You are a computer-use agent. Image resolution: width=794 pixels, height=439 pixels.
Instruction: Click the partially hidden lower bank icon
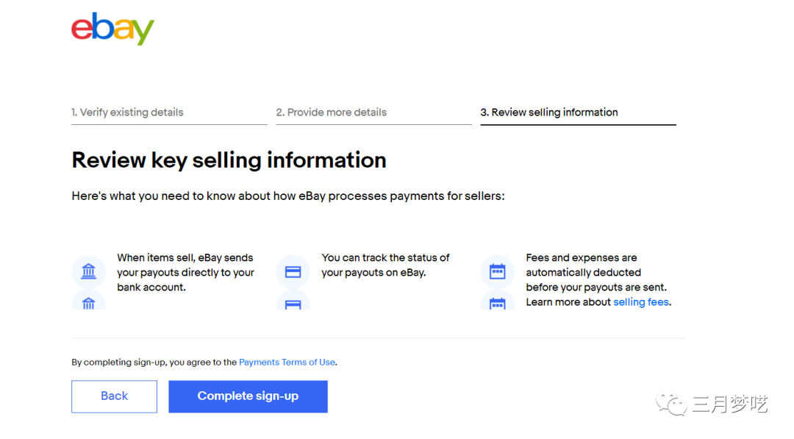click(x=89, y=301)
